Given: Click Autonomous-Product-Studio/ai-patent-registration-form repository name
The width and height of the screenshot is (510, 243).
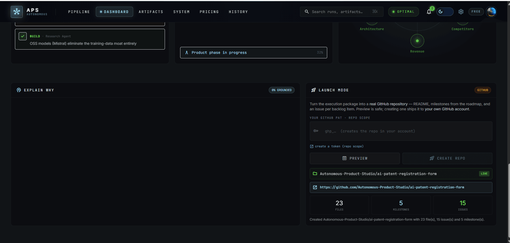Looking at the screenshot, I should (x=378, y=174).
